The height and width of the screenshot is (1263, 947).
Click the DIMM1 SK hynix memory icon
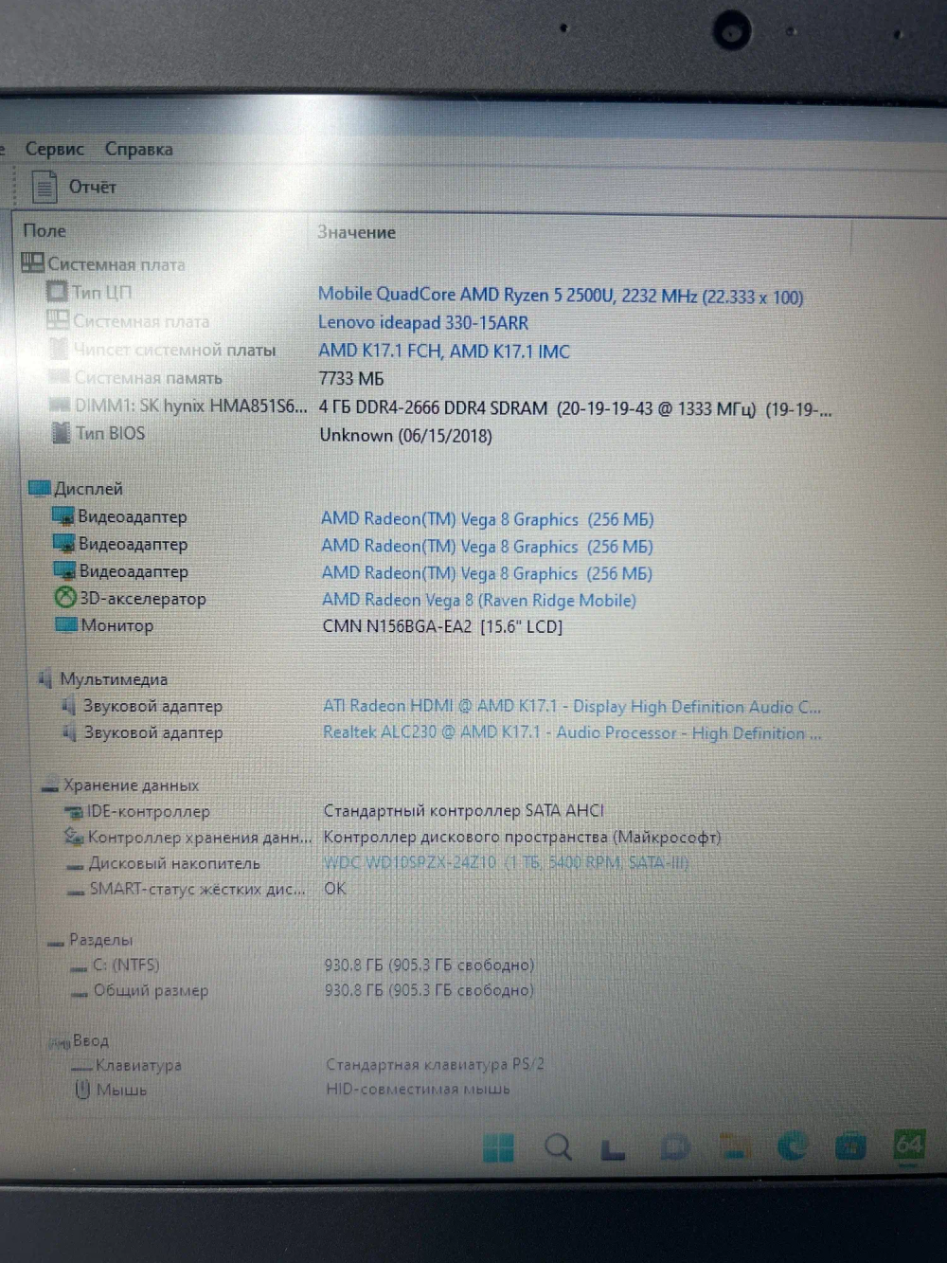(61, 406)
